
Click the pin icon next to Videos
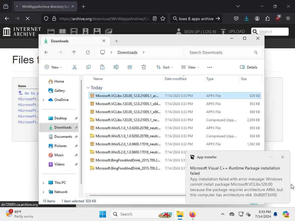tap(76, 164)
